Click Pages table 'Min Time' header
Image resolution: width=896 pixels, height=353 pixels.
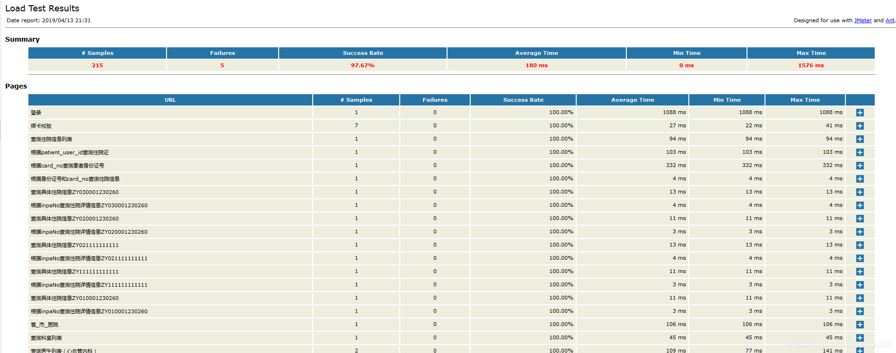click(x=727, y=100)
